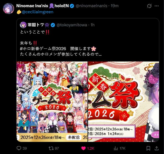The width and height of the screenshot is (164, 154).
Task: Open the left event poster image
Action: 52,102
